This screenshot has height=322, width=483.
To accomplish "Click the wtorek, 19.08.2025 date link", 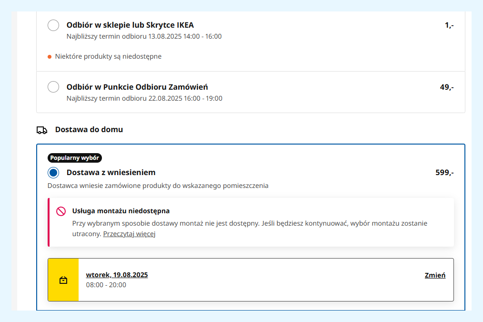I will coord(117,275).
